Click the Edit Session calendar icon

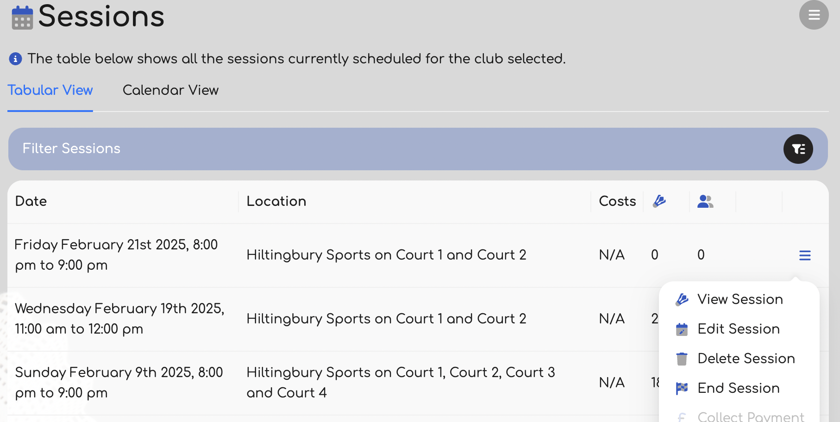(682, 329)
